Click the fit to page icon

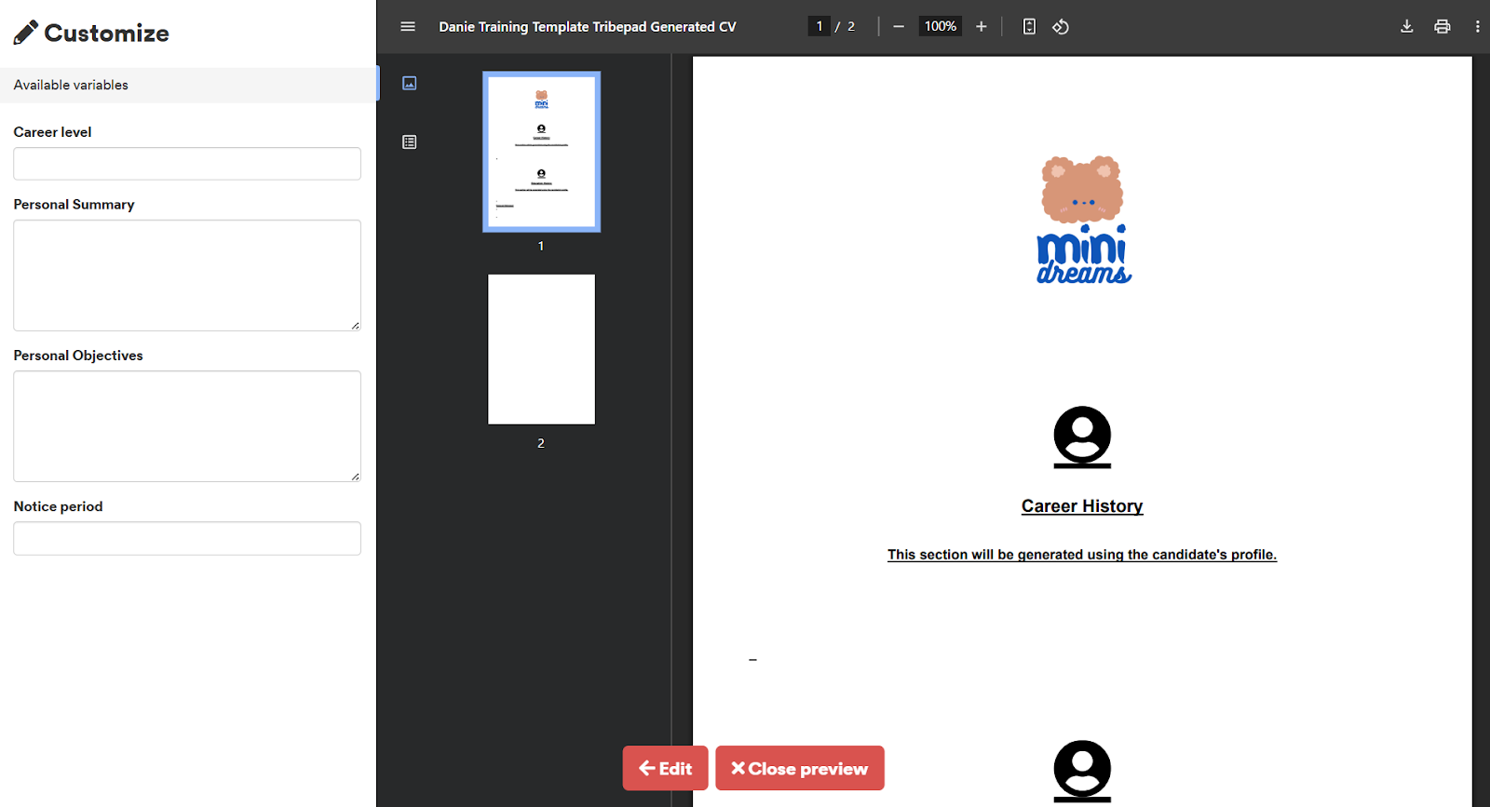(1029, 27)
